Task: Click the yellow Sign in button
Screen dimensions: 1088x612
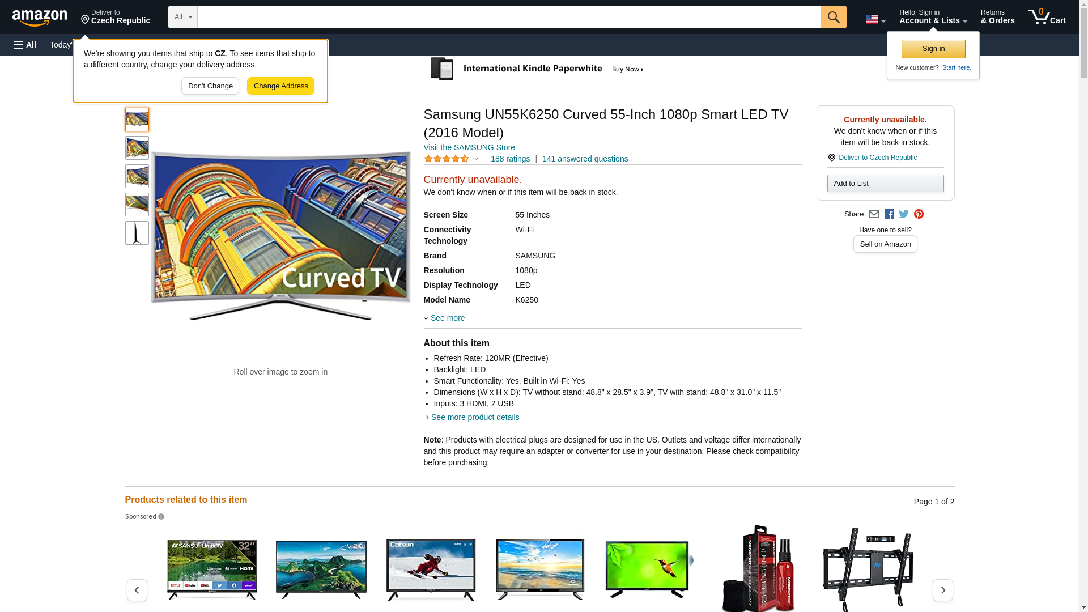Action: (x=933, y=49)
